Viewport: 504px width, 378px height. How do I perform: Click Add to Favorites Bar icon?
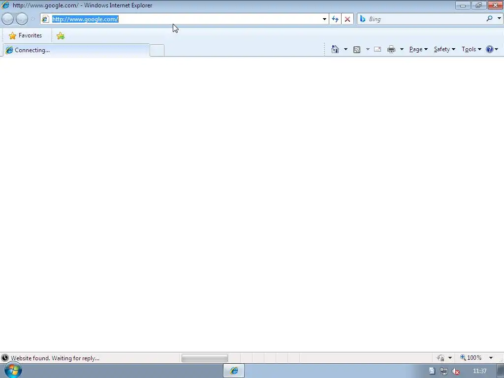coord(61,35)
